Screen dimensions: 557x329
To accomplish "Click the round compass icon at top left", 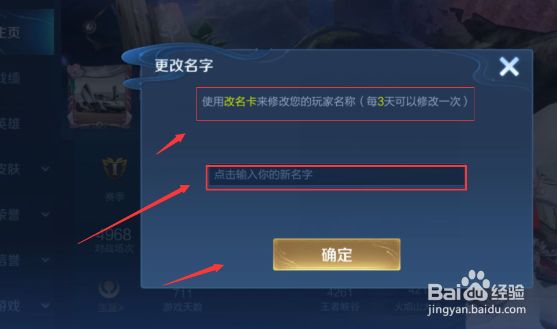I will pos(90,27).
